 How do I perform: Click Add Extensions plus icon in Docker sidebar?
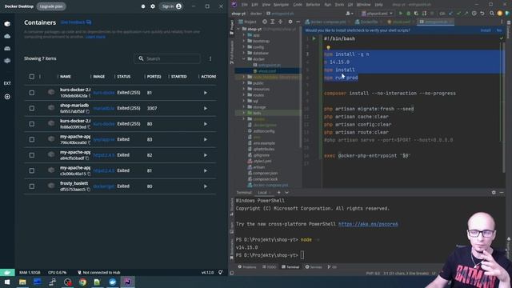tap(7, 97)
